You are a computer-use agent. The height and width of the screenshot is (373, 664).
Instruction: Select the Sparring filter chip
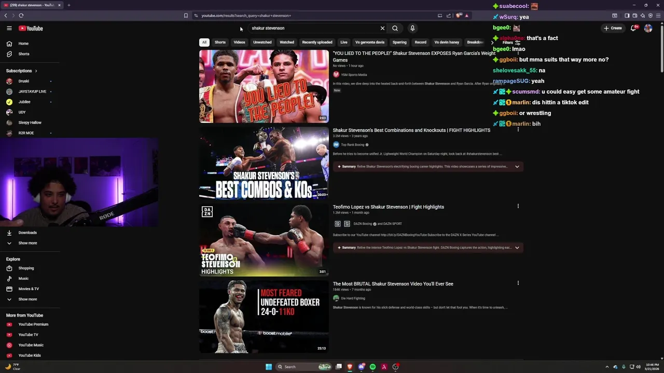(399, 42)
